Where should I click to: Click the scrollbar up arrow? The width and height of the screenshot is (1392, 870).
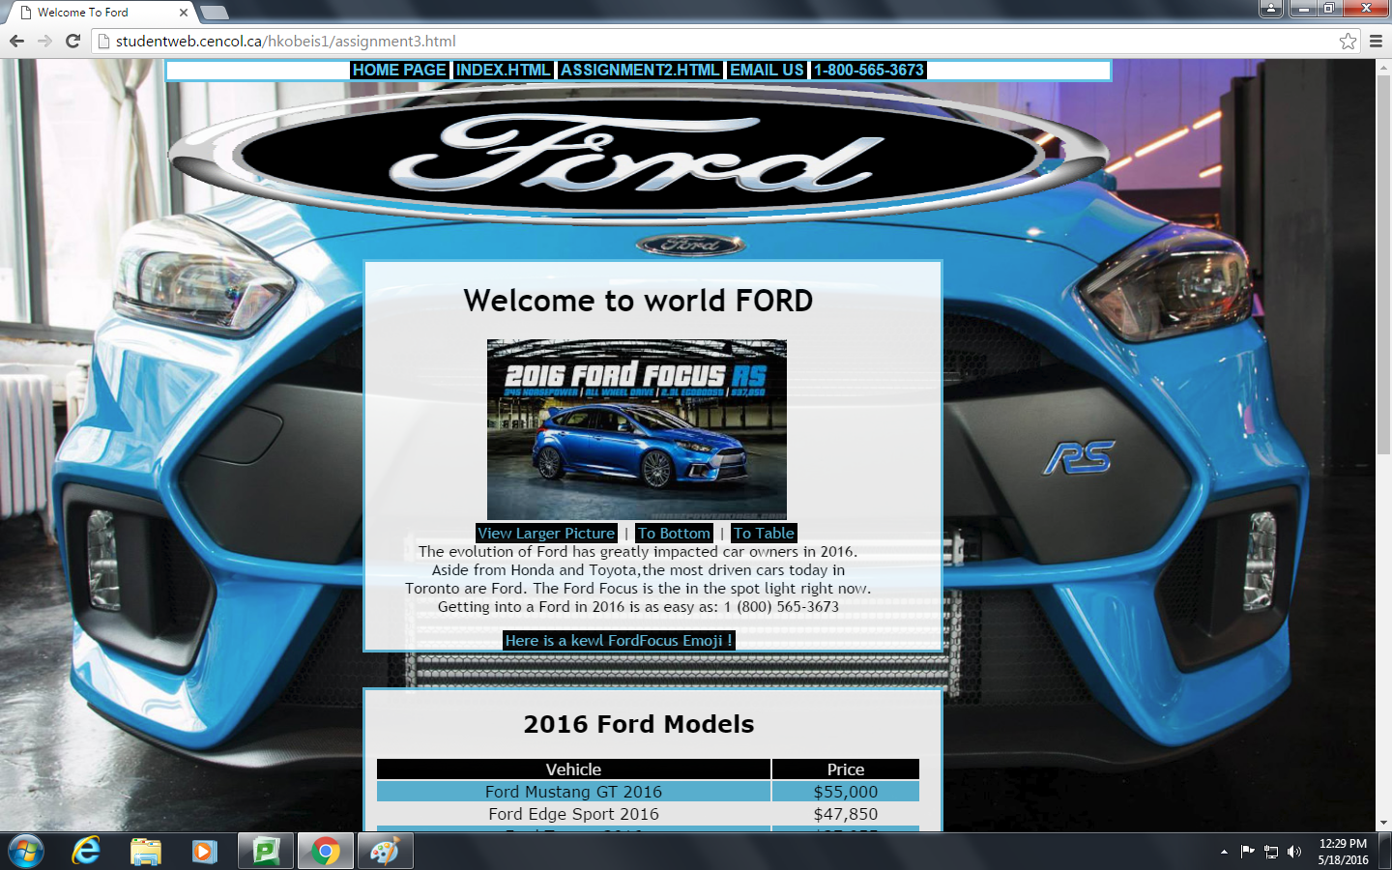(x=1383, y=67)
